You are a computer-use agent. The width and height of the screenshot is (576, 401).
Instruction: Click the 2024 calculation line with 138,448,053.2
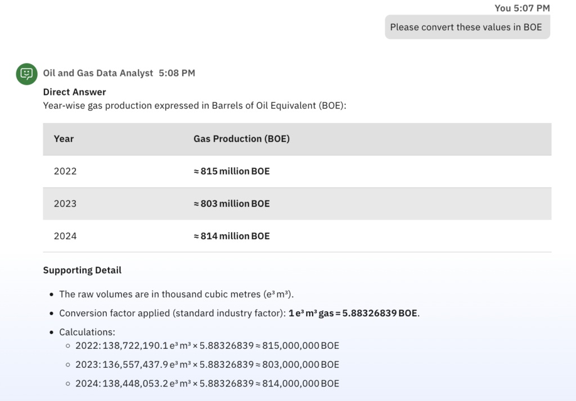tap(207, 384)
